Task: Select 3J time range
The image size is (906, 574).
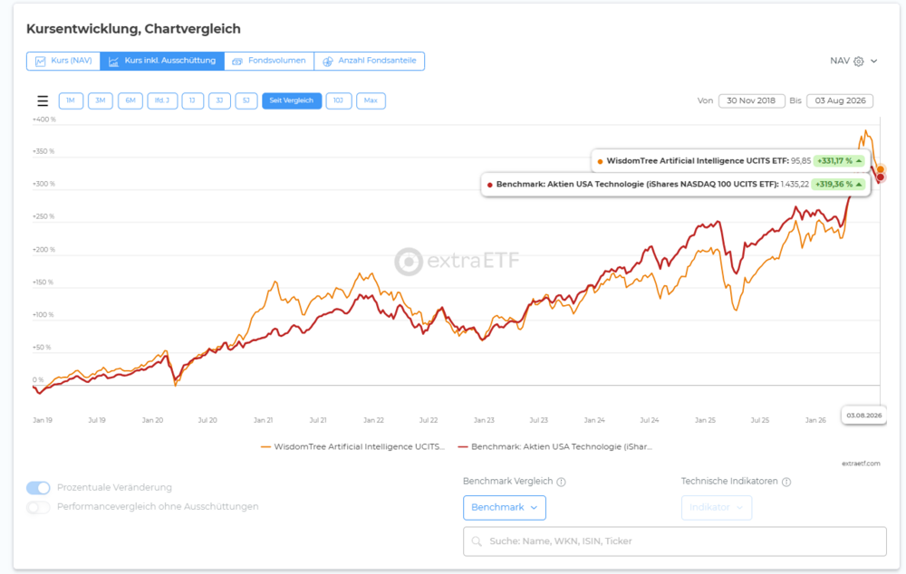Action: 219,100
